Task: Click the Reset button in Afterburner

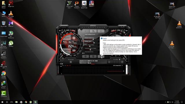Action: tap(93, 56)
